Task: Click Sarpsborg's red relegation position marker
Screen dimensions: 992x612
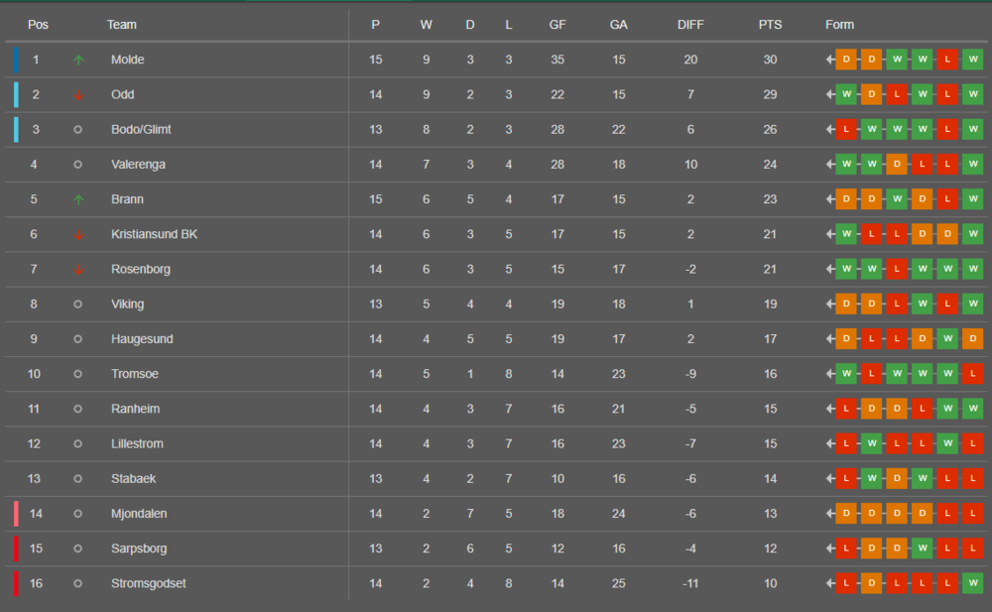Action: point(16,549)
